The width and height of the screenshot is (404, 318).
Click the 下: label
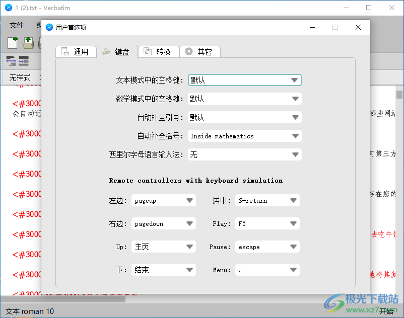[121, 270]
